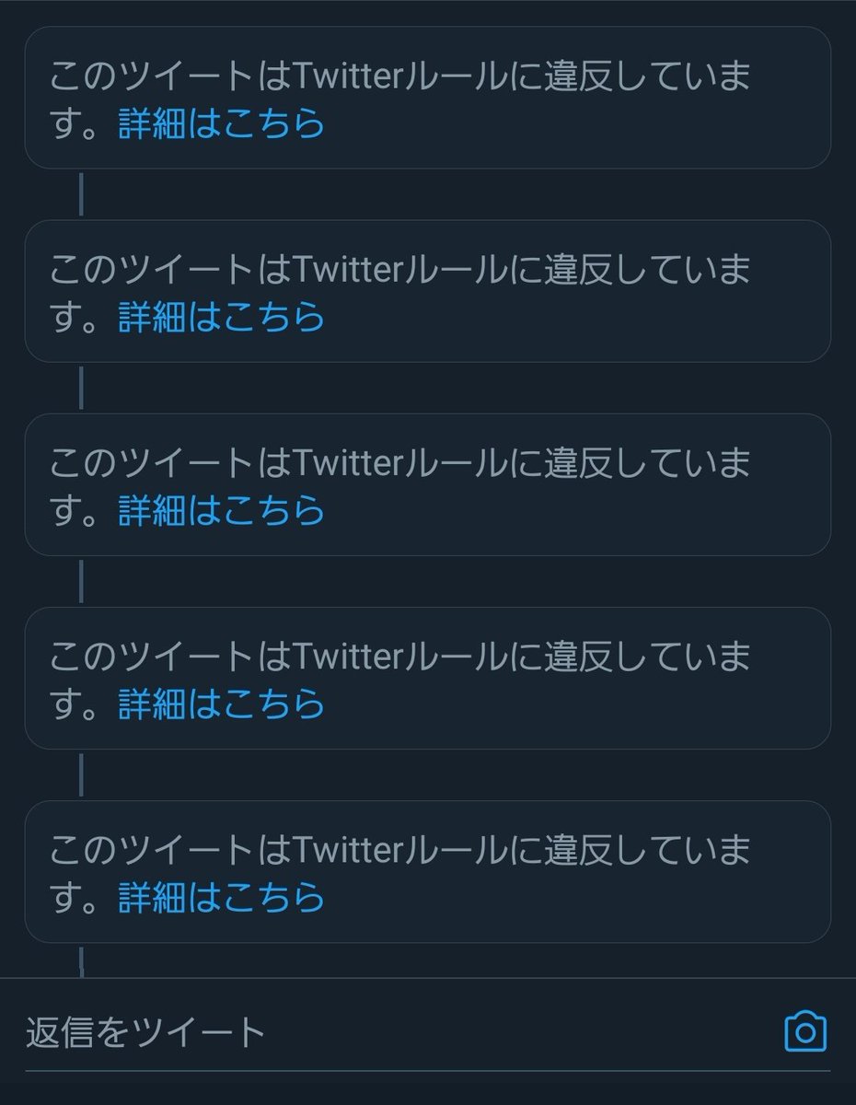Click thread line between fourth and fifth notices
This screenshot has height=1105, width=856.
tap(81, 774)
